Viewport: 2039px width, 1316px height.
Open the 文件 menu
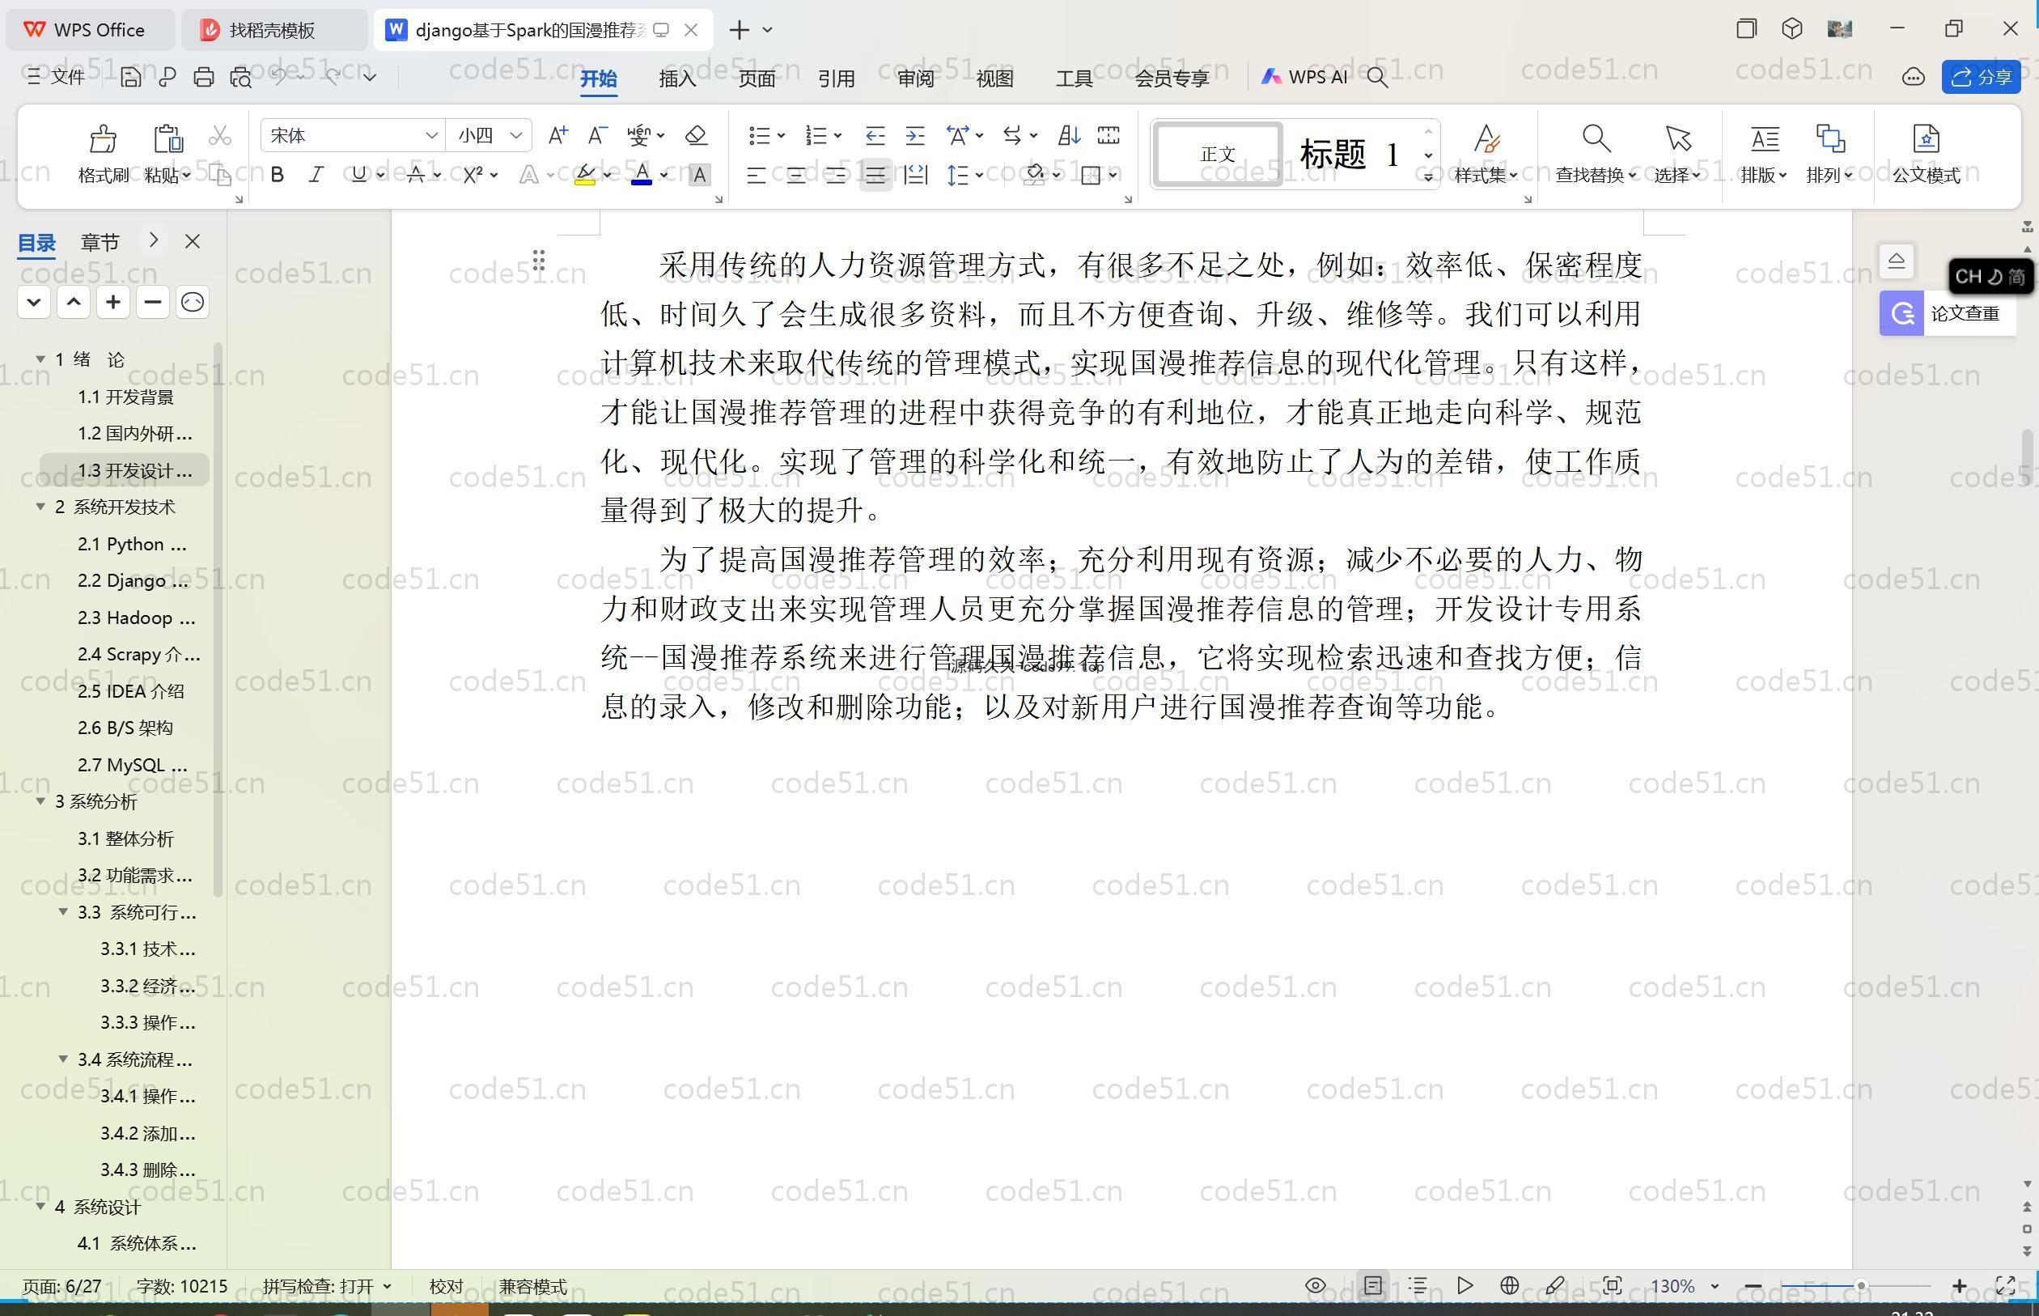(57, 78)
